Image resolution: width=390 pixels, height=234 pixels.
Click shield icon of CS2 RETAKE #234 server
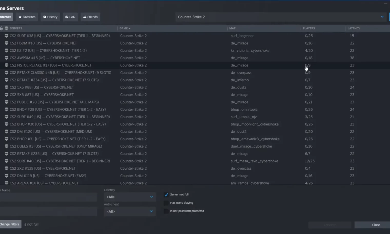6,80
